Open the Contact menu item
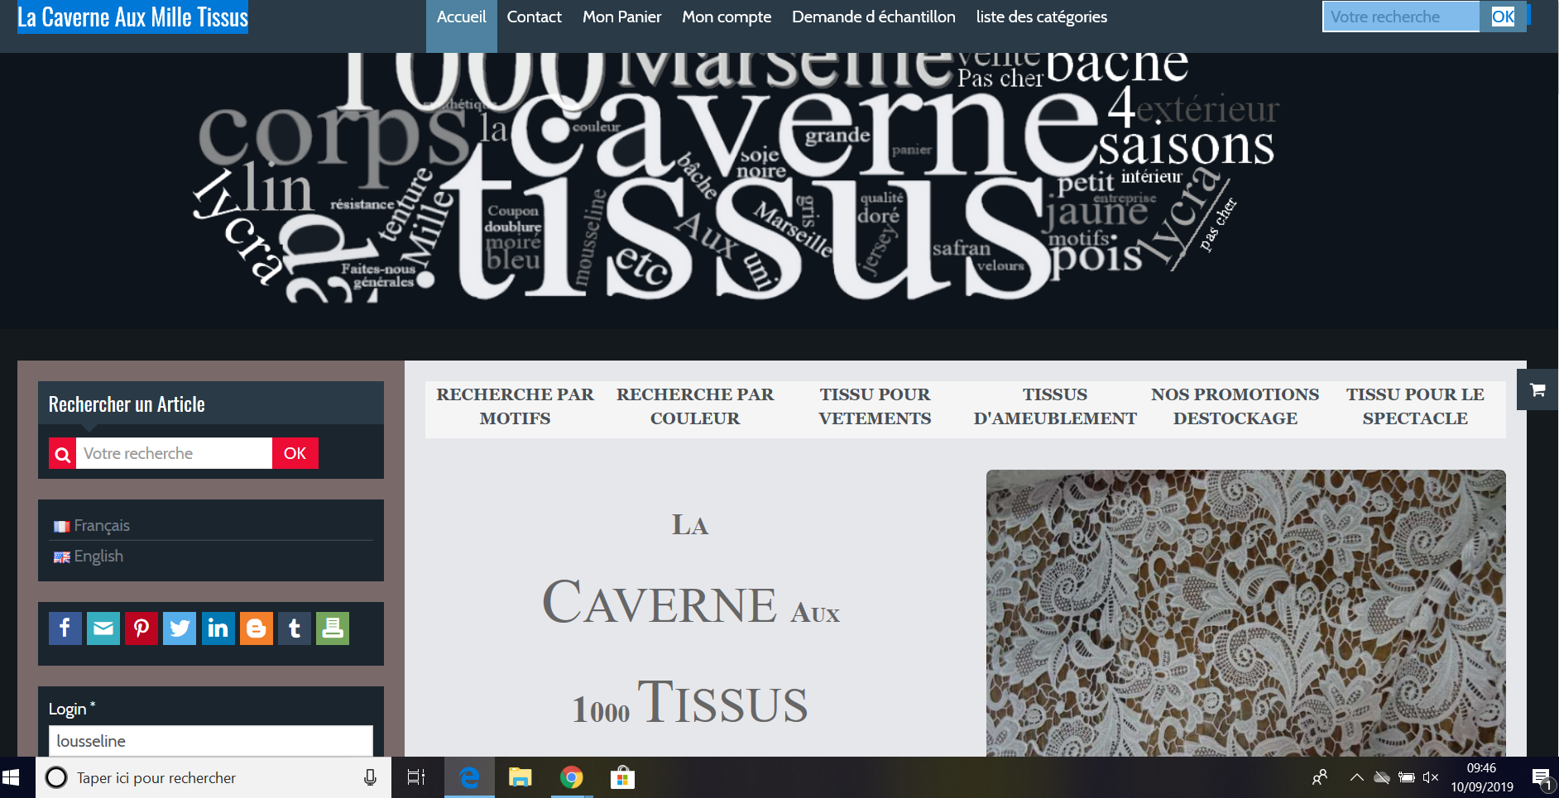This screenshot has width=1559, height=798. click(x=535, y=17)
